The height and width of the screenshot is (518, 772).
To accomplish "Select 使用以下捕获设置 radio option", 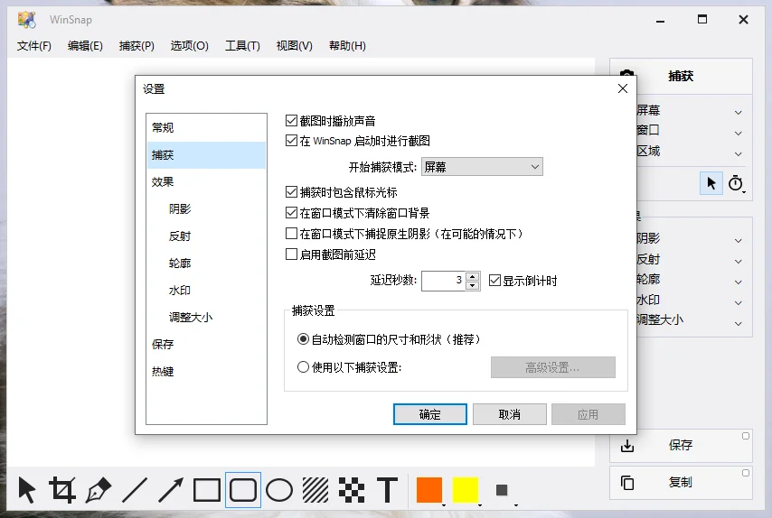I will coord(304,366).
